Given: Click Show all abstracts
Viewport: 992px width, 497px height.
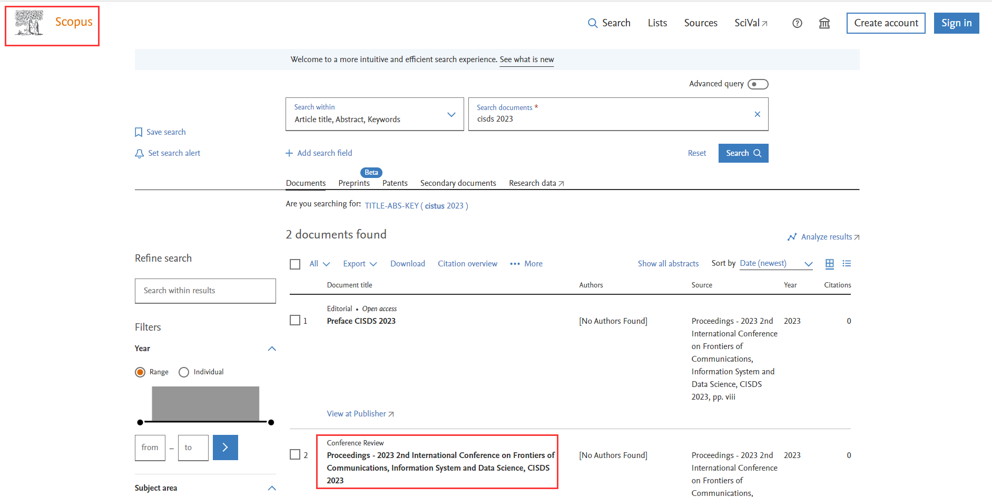Looking at the screenshot, I should click(668, 264).
